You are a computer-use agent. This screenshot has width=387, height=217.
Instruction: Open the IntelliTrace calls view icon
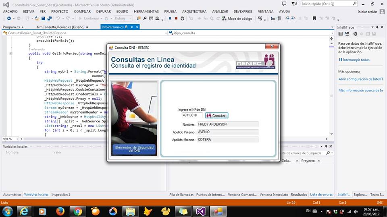point(347,34)
